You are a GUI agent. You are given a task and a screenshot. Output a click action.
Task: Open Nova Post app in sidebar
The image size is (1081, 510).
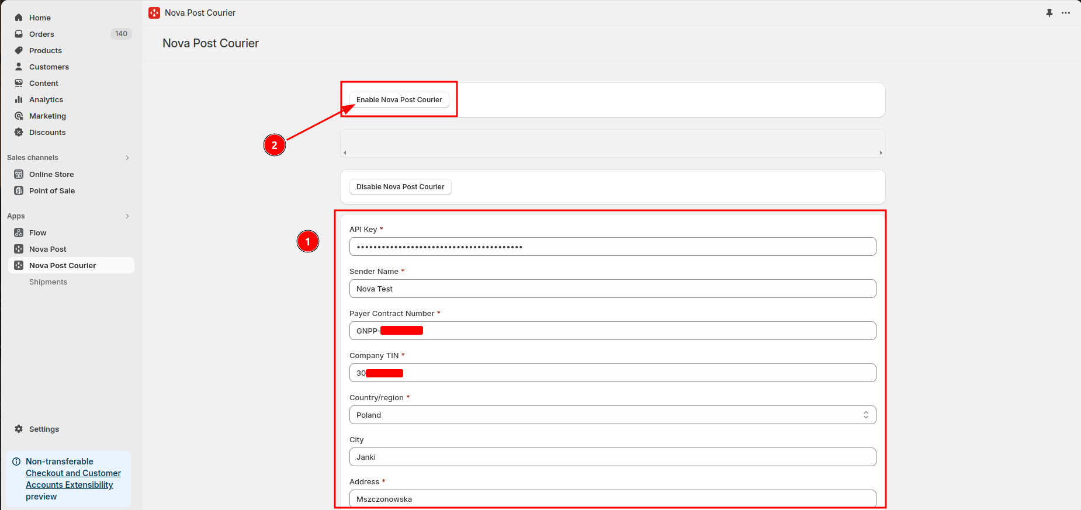[48, 249]
